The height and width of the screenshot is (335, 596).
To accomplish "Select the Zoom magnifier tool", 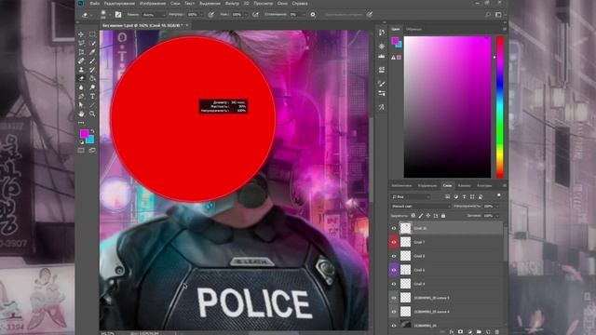I will [92, 114].
